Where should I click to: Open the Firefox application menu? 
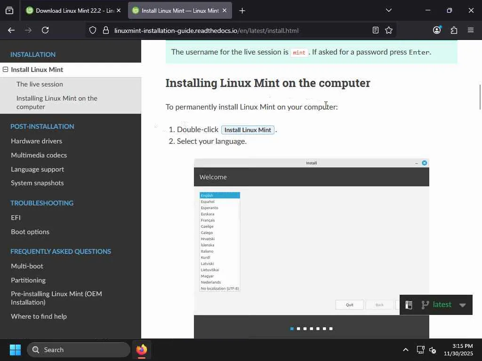click(x=471, y=30)
